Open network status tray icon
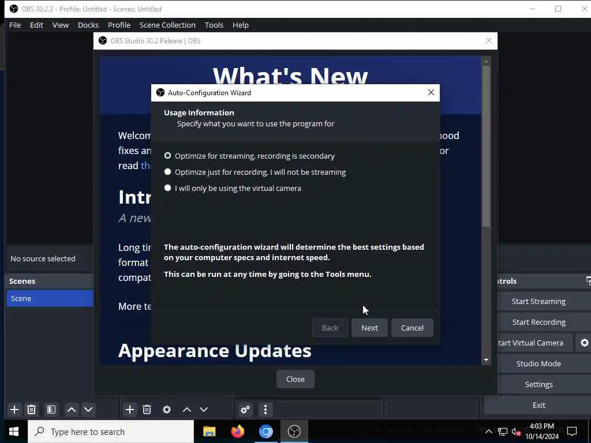Viewport: 591px width, 443px height. click(x=503, y=431)
